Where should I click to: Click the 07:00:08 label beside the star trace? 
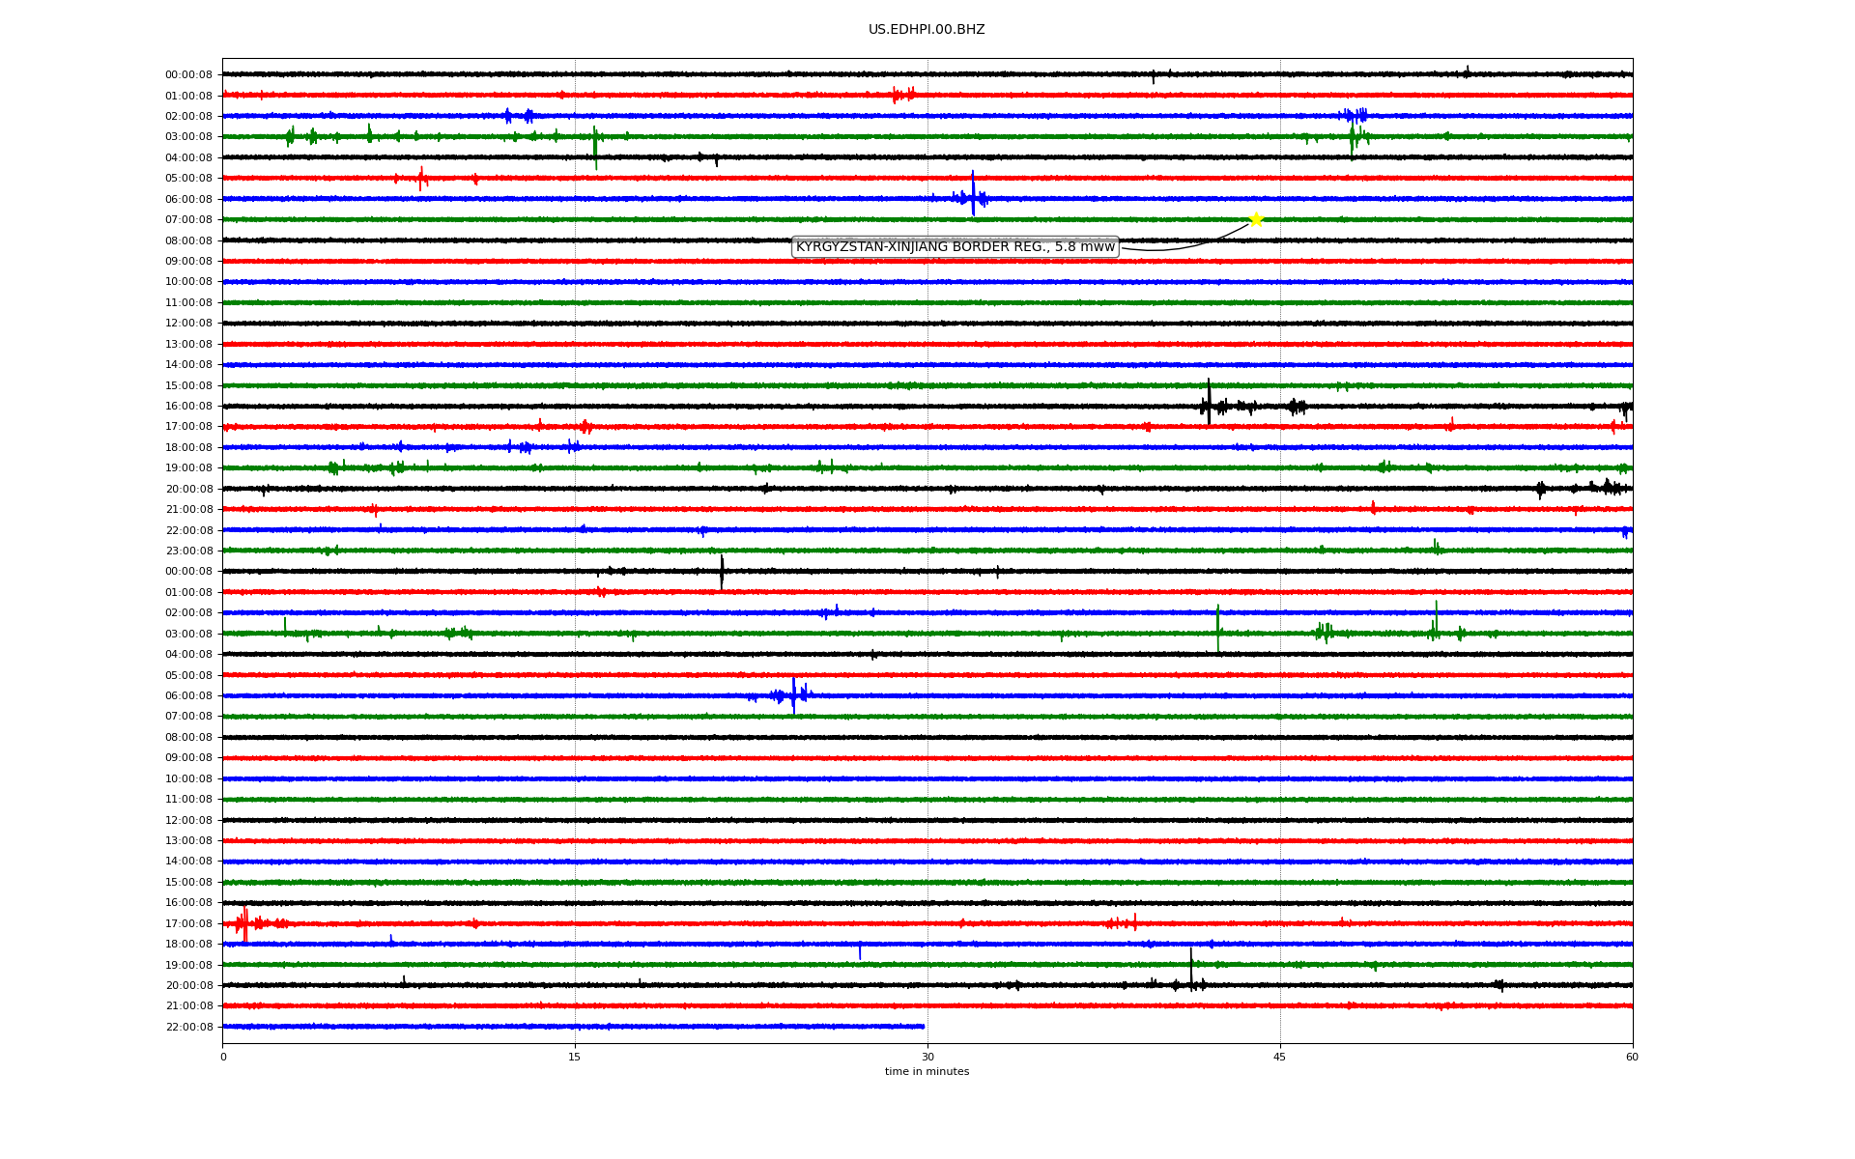pyautogui.click(x=188, y=220)
